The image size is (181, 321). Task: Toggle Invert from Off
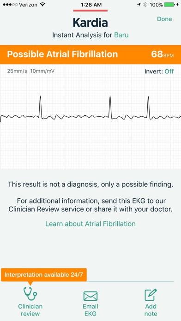(x=169, y=71)
